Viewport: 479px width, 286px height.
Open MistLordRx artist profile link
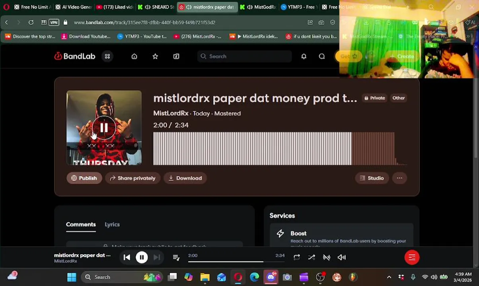171,113
